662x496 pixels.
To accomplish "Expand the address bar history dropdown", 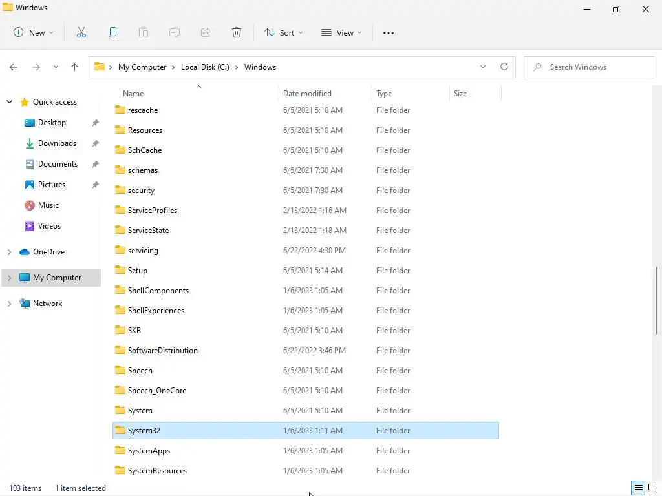I will (483, 67).
